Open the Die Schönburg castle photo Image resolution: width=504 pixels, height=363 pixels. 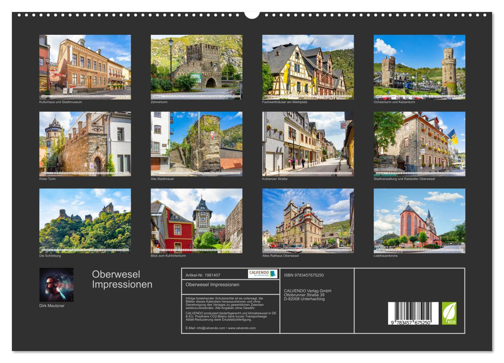coord(85,220)
